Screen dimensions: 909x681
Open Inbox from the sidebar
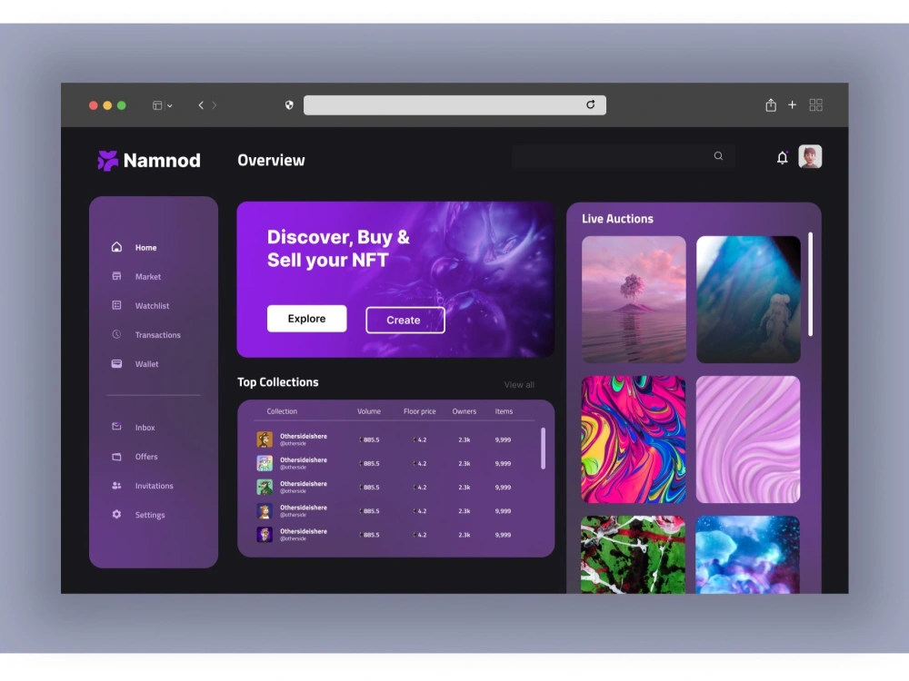coord(145,428)
